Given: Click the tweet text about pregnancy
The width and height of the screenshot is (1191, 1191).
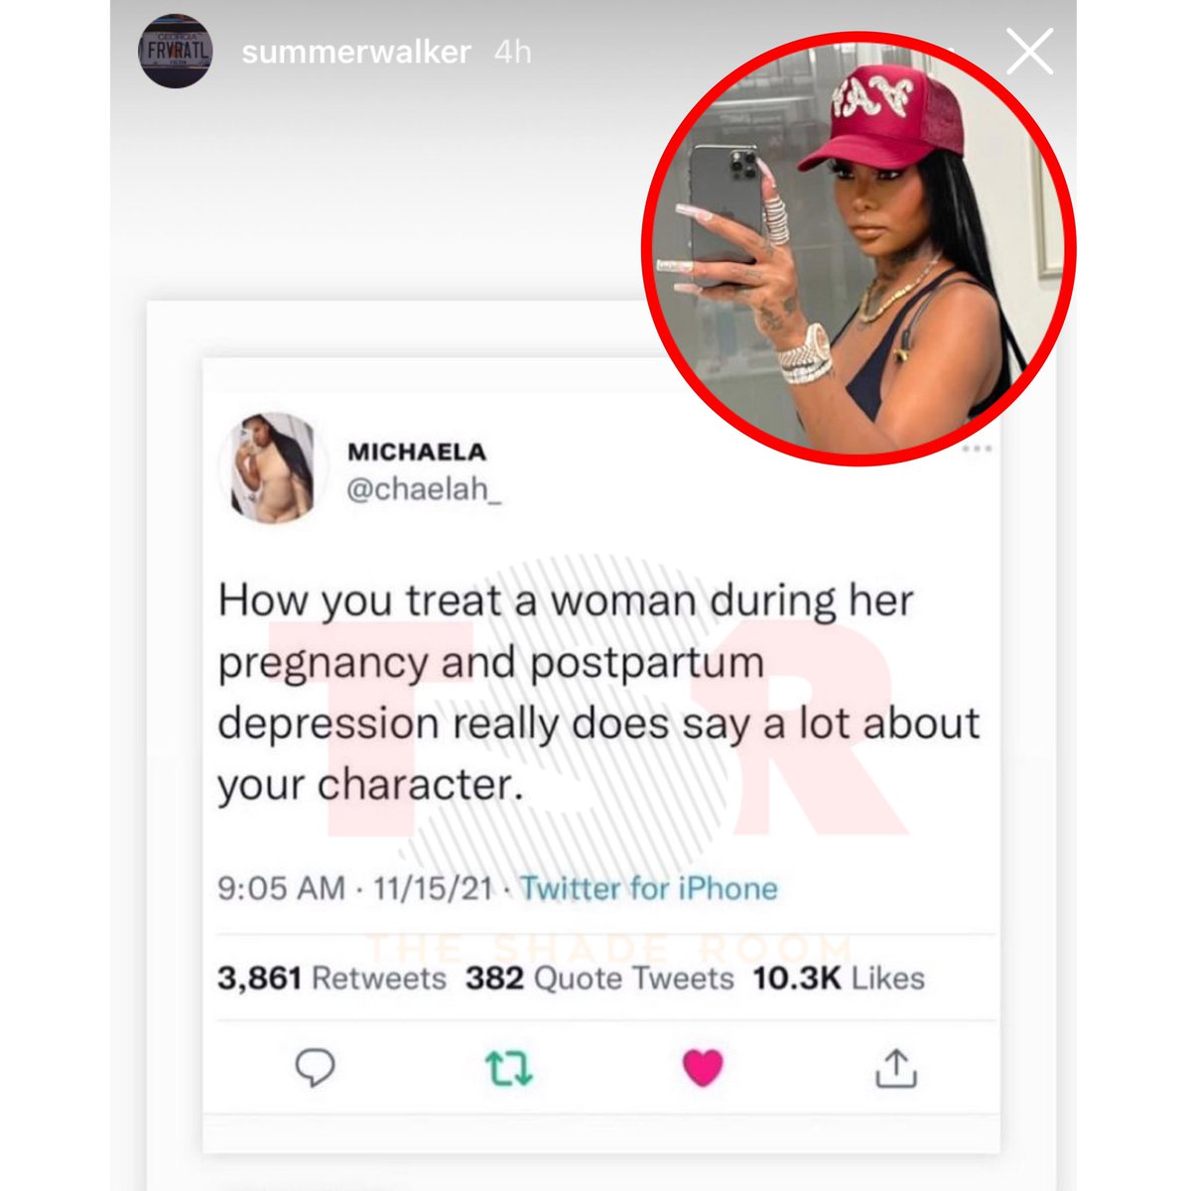Looking at the screenshot, I should tap(598, 693).
